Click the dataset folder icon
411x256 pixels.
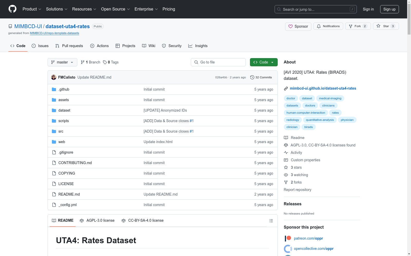[x=54, y=110]
